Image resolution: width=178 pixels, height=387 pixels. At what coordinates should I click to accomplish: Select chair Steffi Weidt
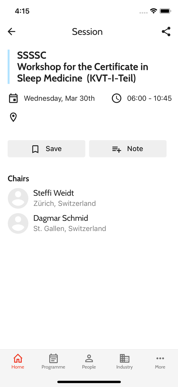[x=54, y=193]
